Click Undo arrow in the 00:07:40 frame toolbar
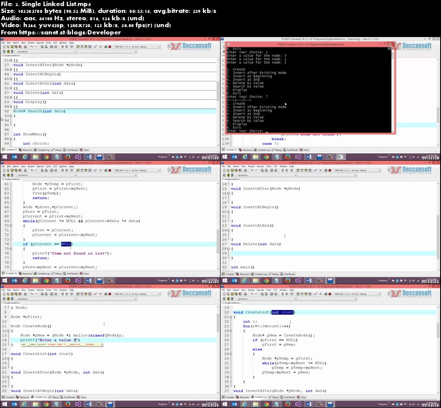The width and height of the screenshot is (441, 408). coord(32,47)
